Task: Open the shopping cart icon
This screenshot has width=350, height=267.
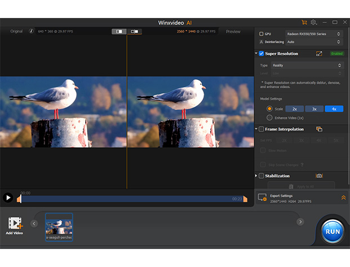Action: click(304, 22)
